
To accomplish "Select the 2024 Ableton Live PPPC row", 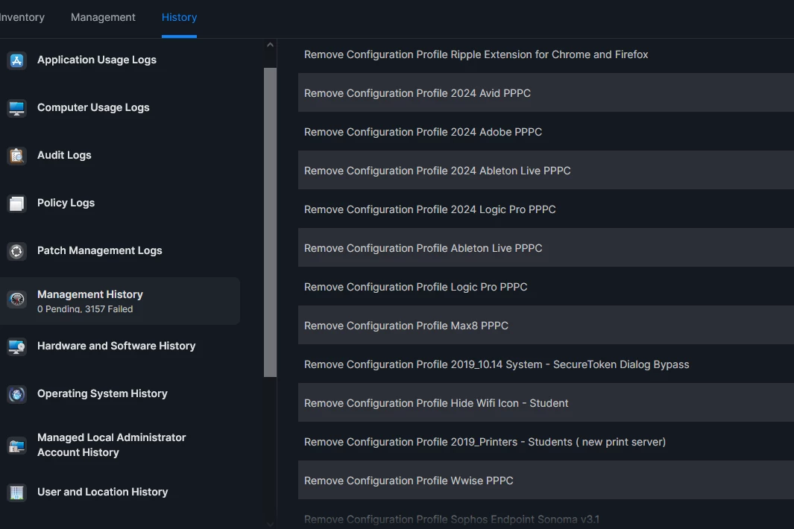I will [546, 171].
